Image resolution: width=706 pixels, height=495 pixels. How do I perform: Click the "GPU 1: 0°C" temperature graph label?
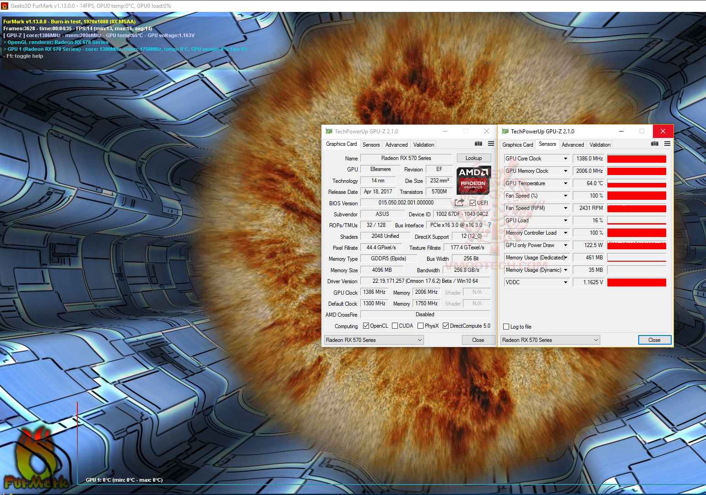click(x=124, y=480)
